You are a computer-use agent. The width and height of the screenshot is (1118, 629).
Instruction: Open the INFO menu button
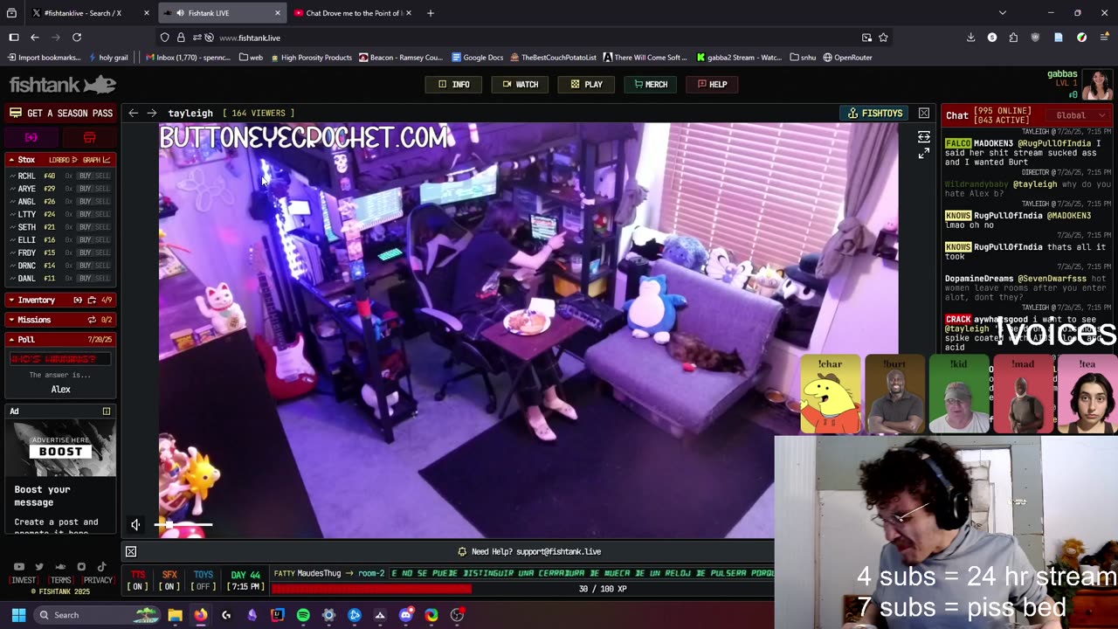[453, 85]
